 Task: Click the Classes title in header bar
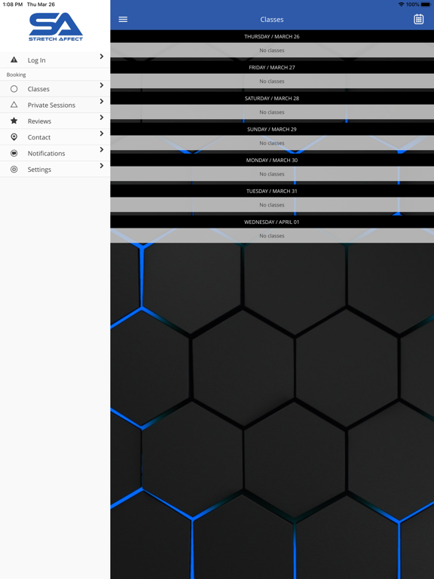click(x=272, y=19)
